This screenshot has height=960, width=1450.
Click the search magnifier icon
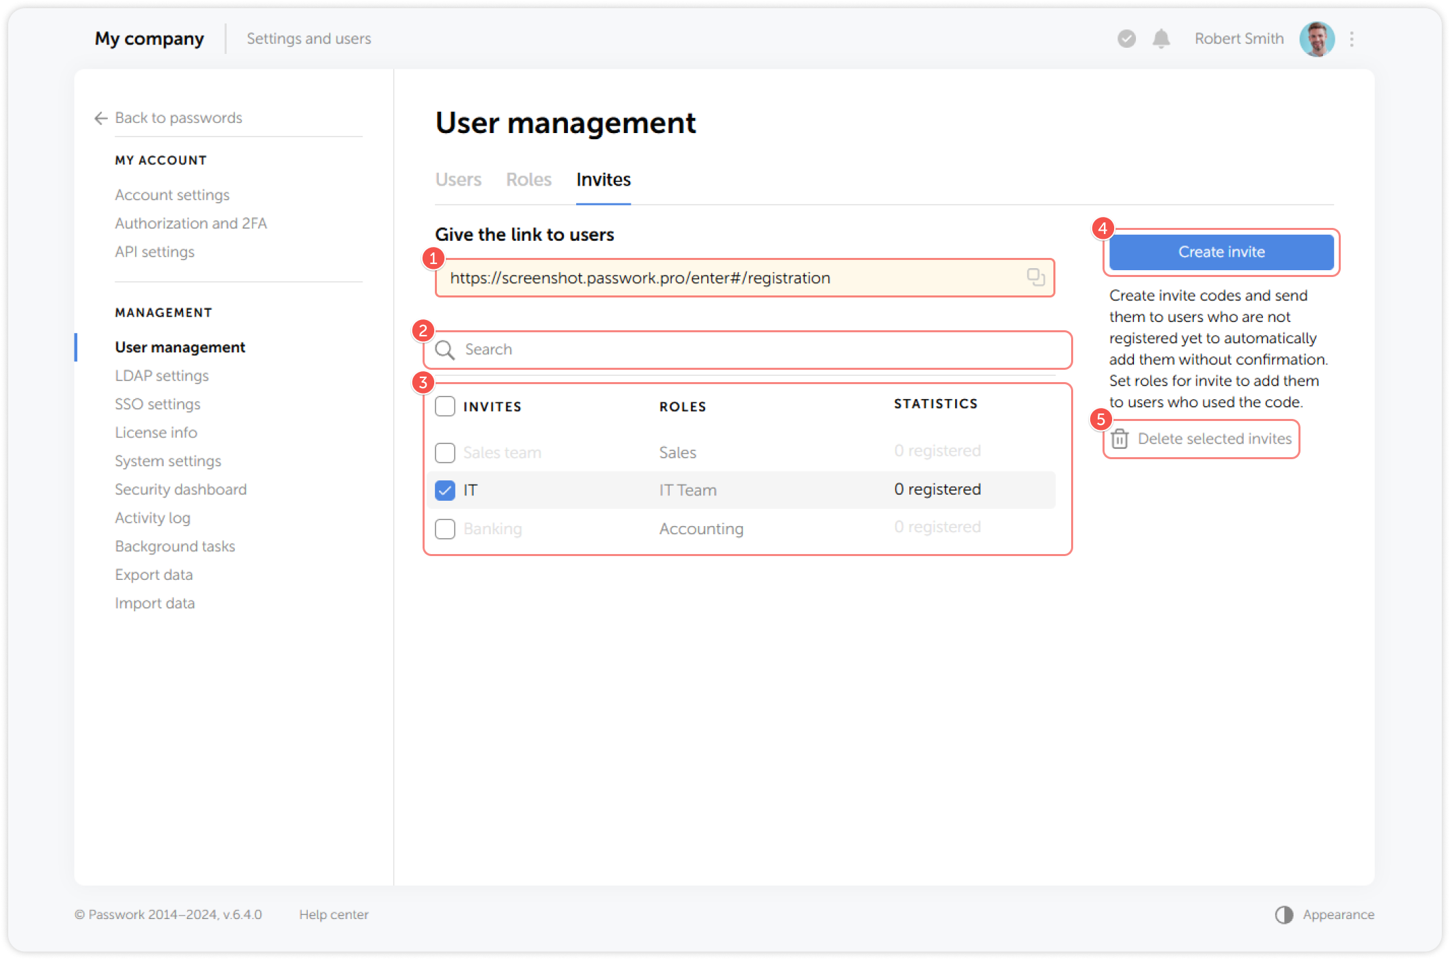445,350
